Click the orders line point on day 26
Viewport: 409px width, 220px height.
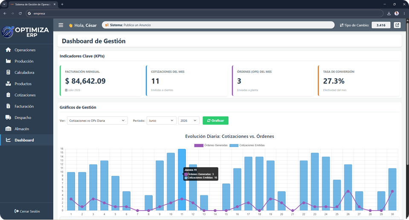[348, 191]
